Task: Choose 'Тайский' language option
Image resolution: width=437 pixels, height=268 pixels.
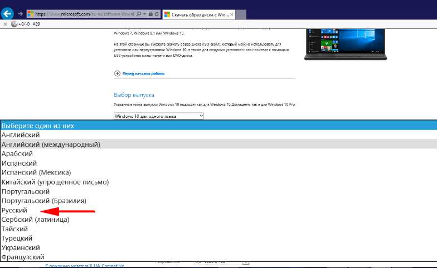Action: (219, 229)
